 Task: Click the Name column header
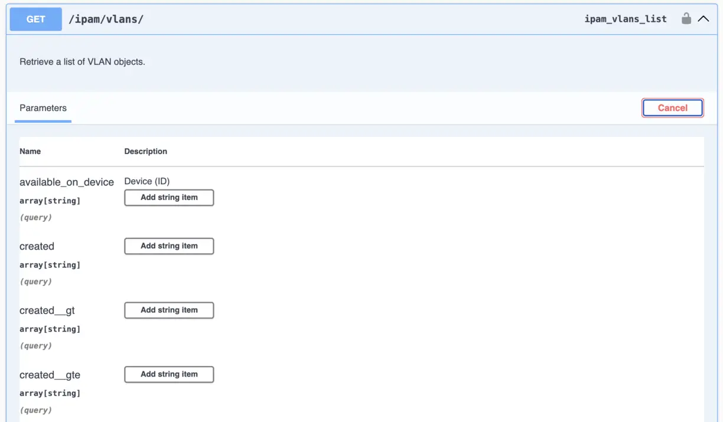30,152
